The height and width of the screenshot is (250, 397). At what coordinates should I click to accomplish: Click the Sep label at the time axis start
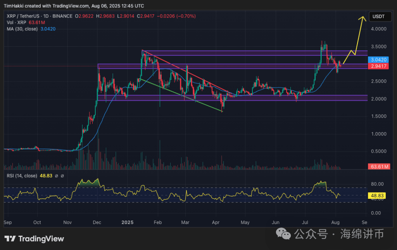(x=8, y=222)
